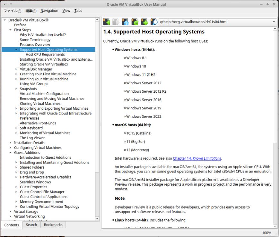Expand the Snapshots tree node
279x237 pixels.
16,89
